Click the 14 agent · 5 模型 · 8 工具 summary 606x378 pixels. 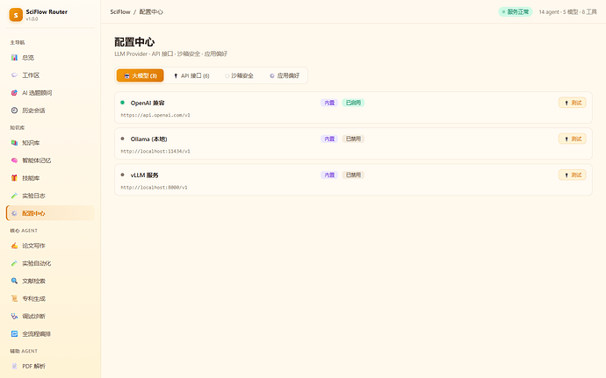coord(567,12)
